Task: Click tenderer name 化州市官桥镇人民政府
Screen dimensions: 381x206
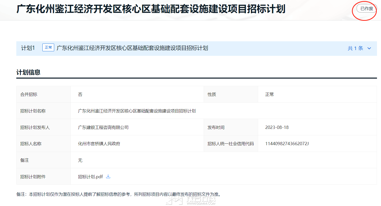Action: pyautogui.click(x=99, y=144)
